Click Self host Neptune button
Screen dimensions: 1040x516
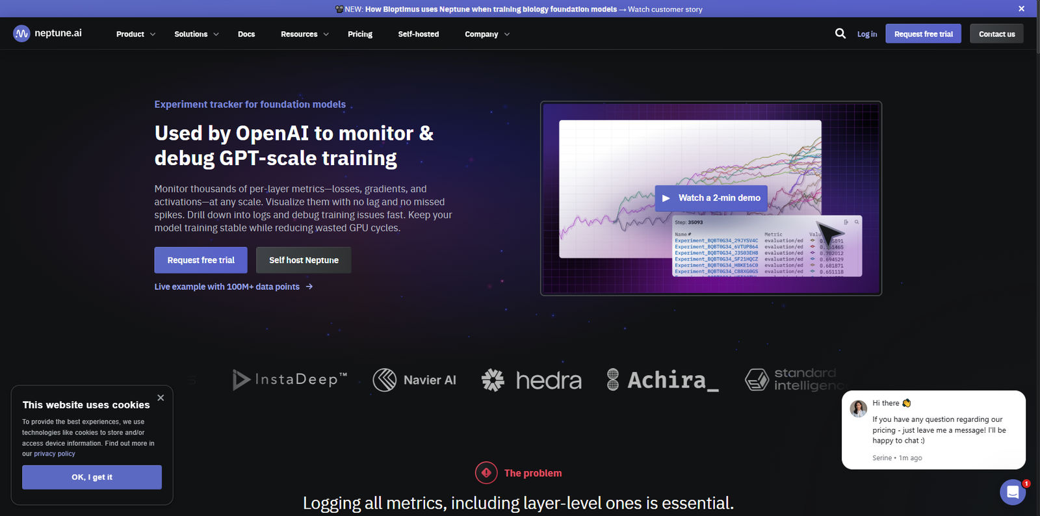pyautogui.click(x=304, y=260)
